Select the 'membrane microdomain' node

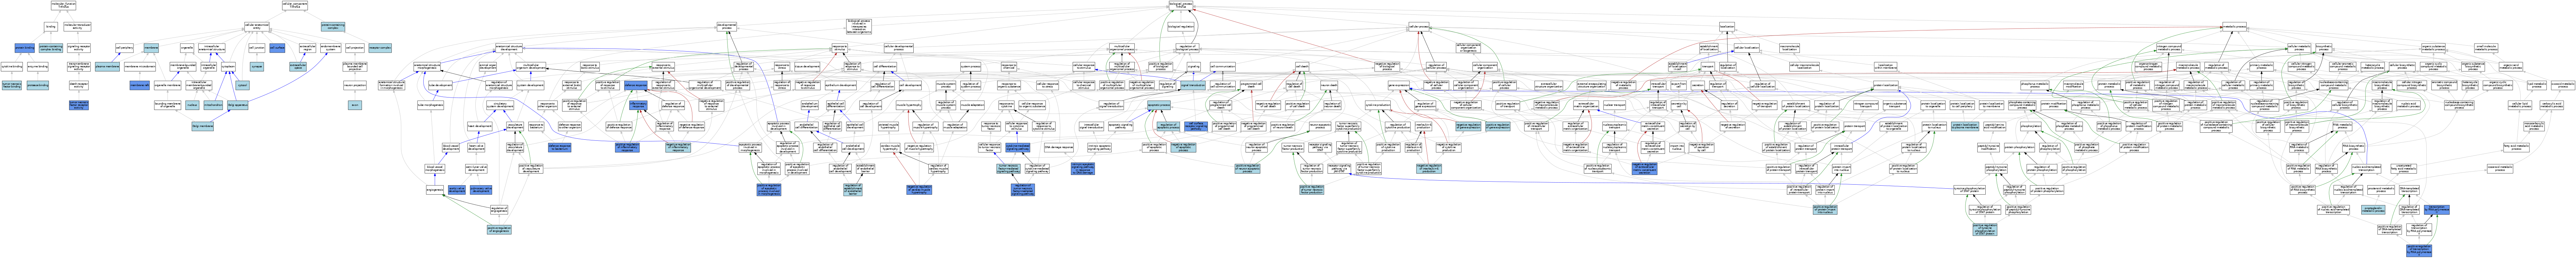point(140,66)
